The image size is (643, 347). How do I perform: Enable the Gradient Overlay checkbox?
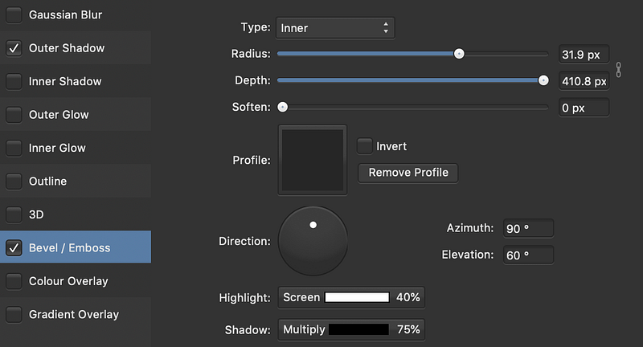point(14,315)
